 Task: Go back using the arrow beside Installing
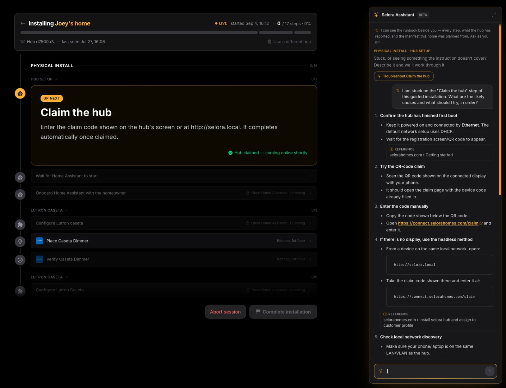tap(22, 23)
